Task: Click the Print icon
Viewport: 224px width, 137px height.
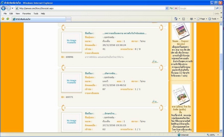Action: tap(192, 19)
